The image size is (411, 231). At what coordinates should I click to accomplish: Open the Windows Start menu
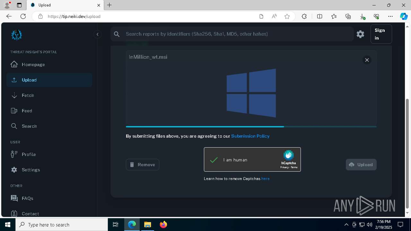[8, 225]
